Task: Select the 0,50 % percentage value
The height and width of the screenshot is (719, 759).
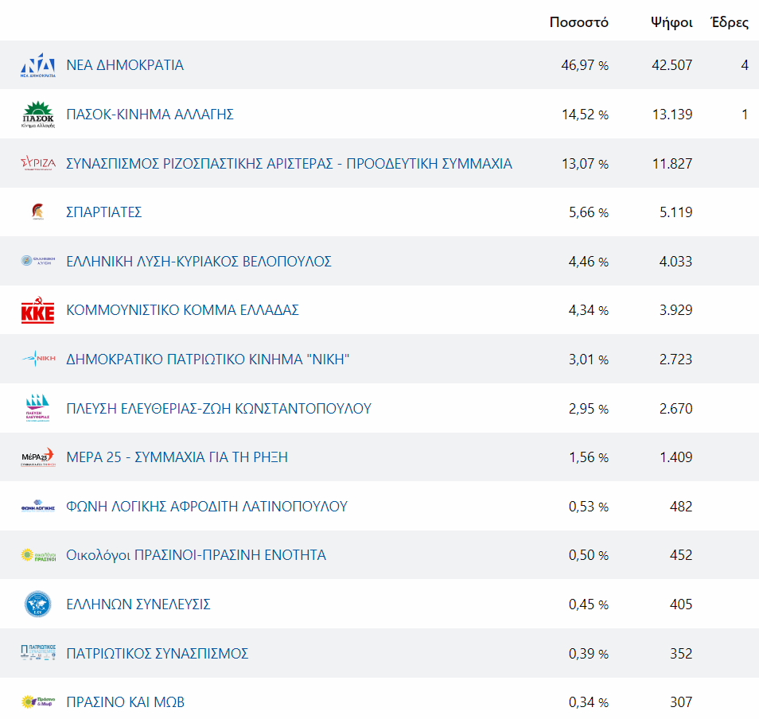Action: click(x=589, y=554)
